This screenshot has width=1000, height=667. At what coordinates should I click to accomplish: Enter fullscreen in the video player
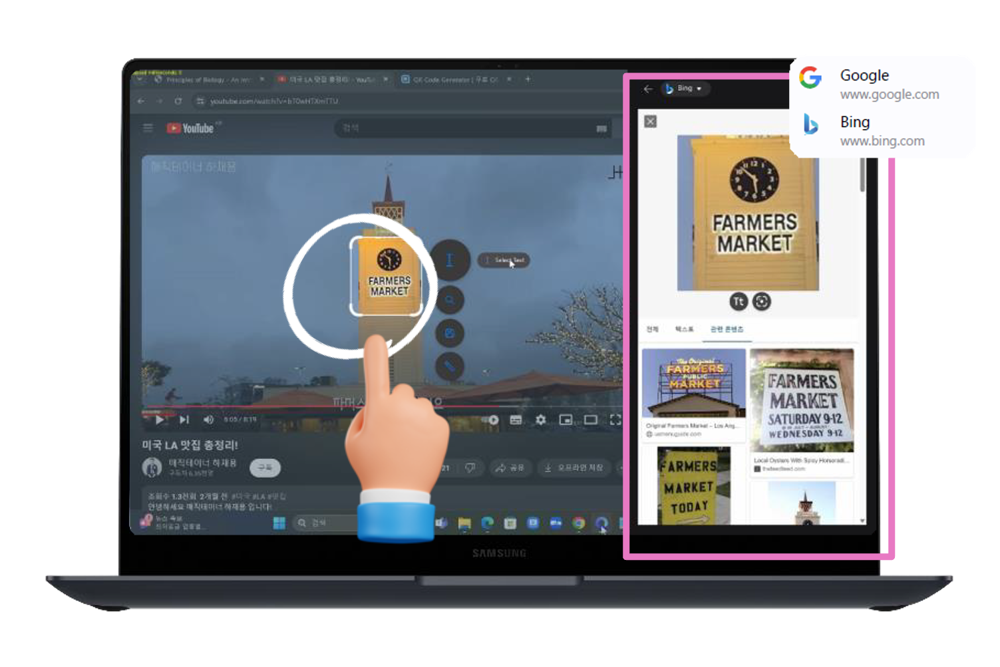[x=615, y=420]
